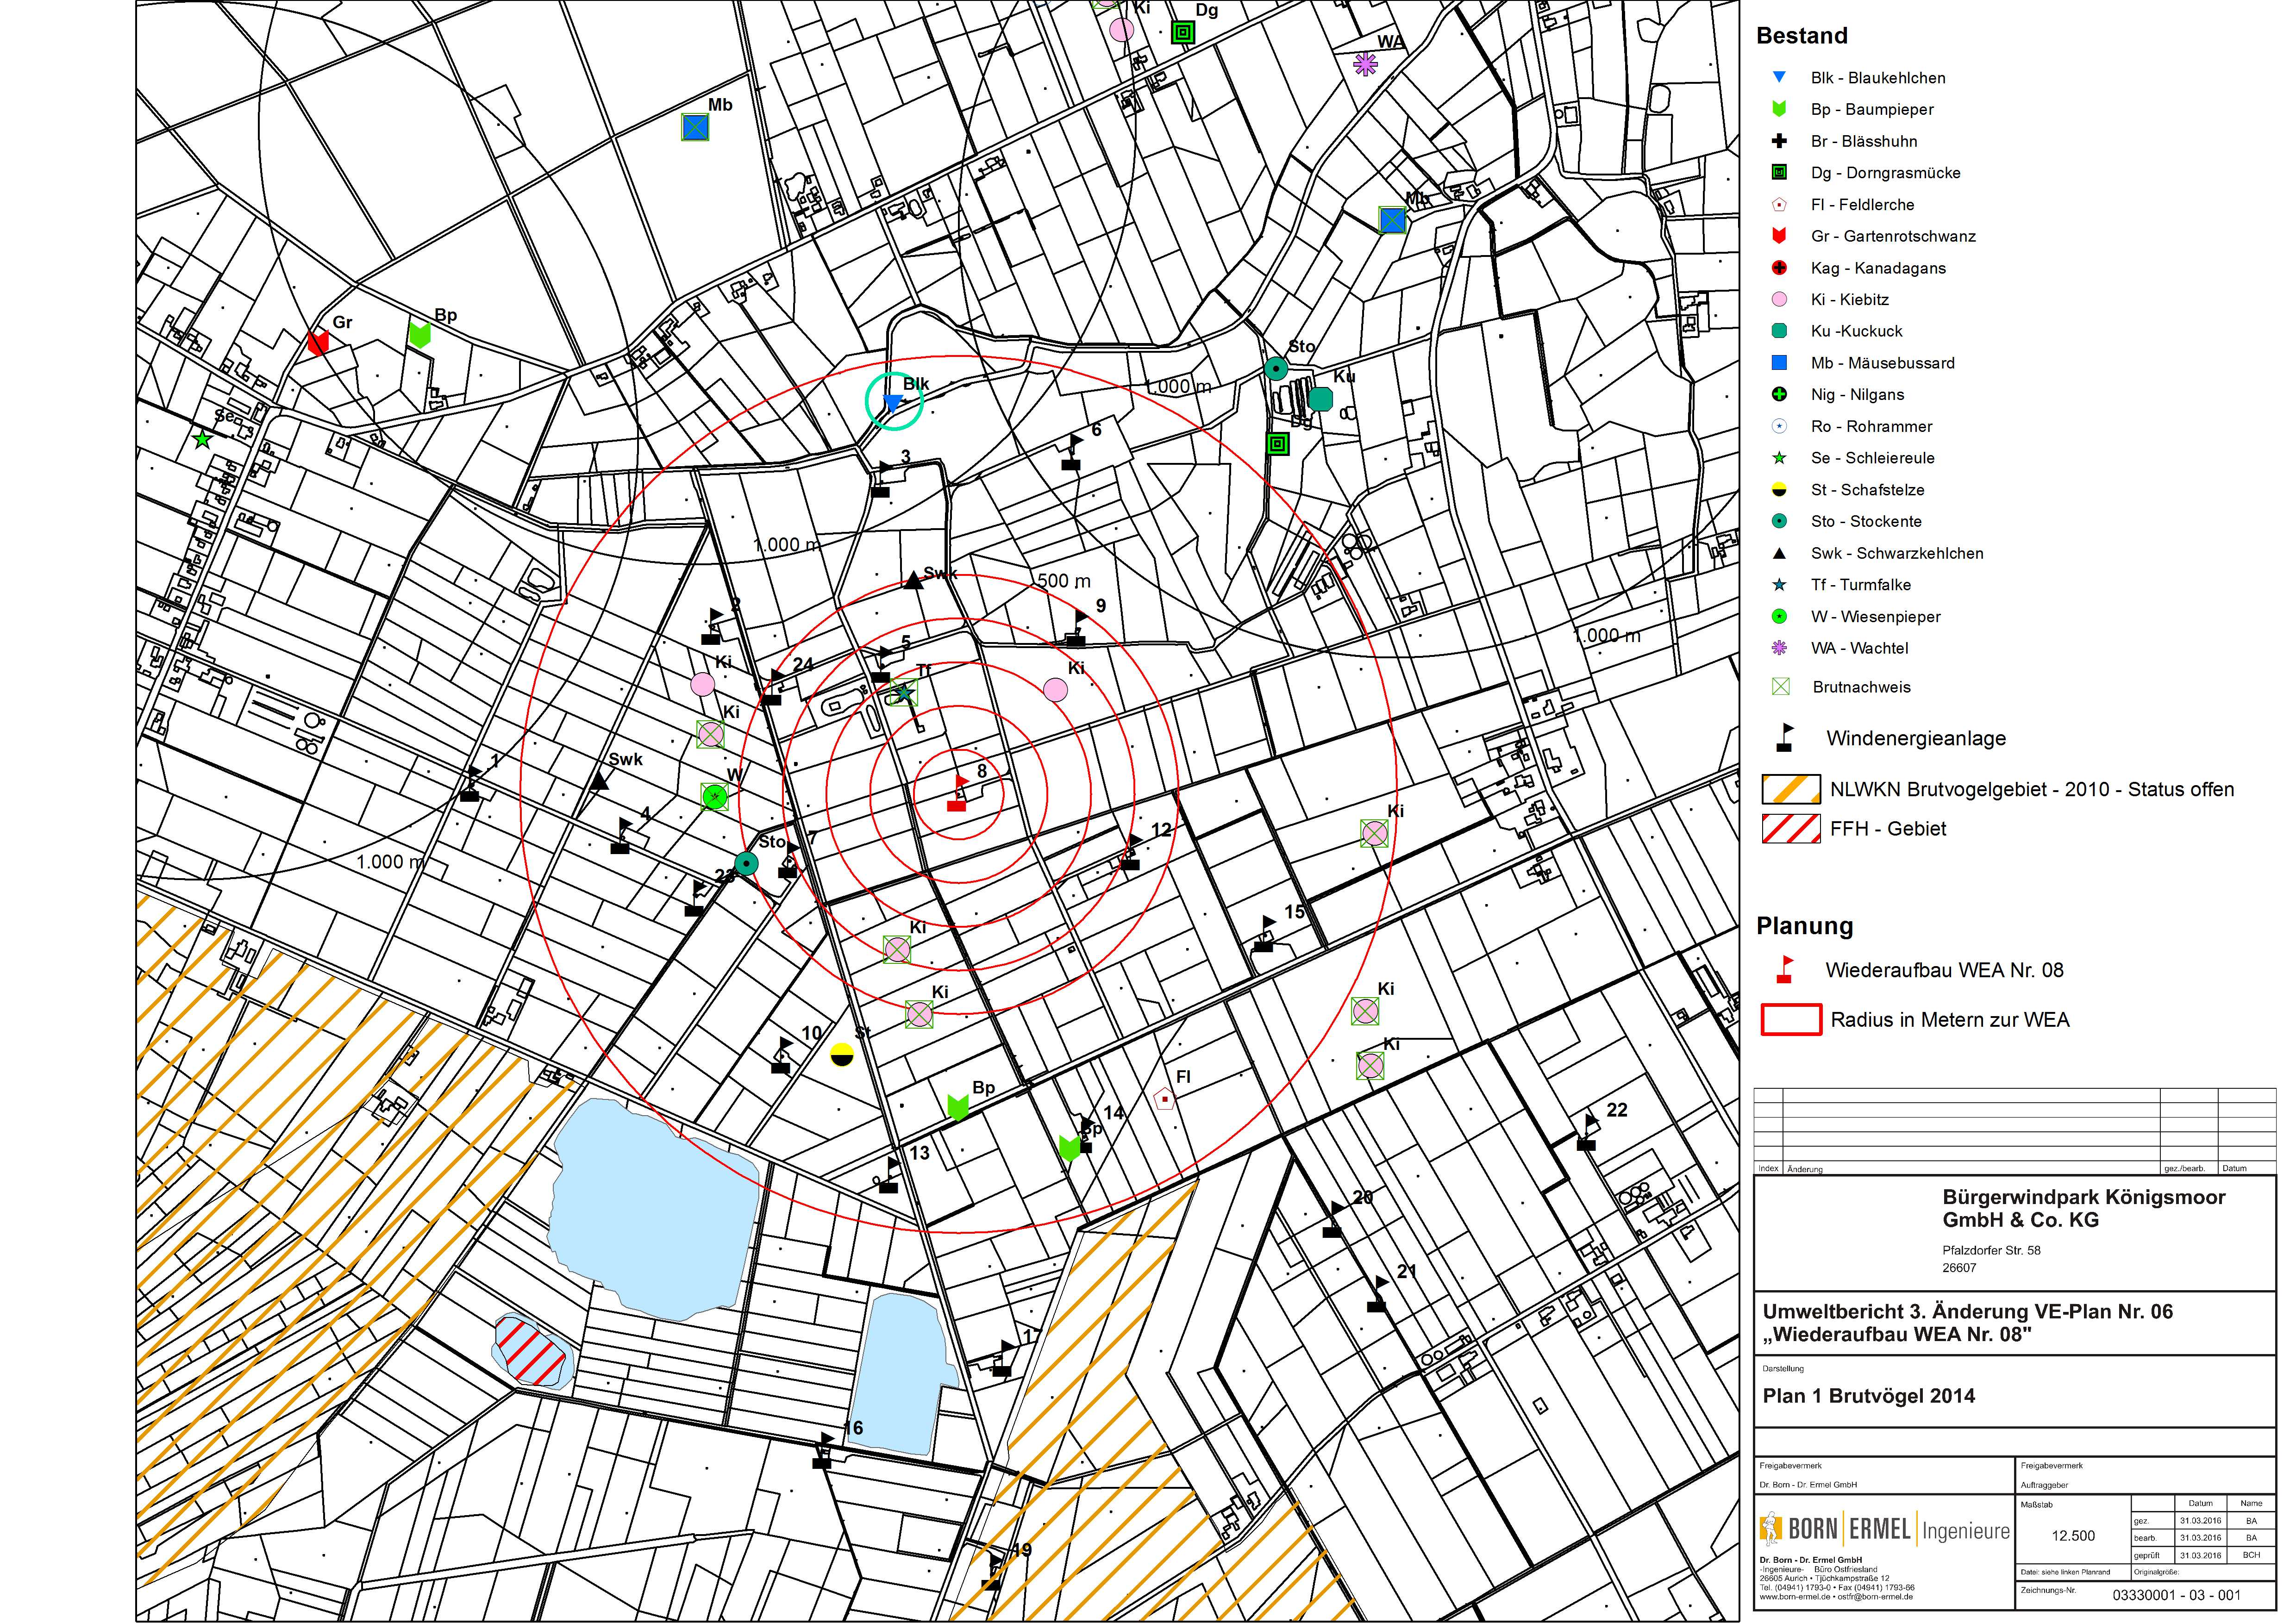Click the purple Wachtel asterisk on map
This screenshot has height=1623, width=2296.
(1365, 64)
